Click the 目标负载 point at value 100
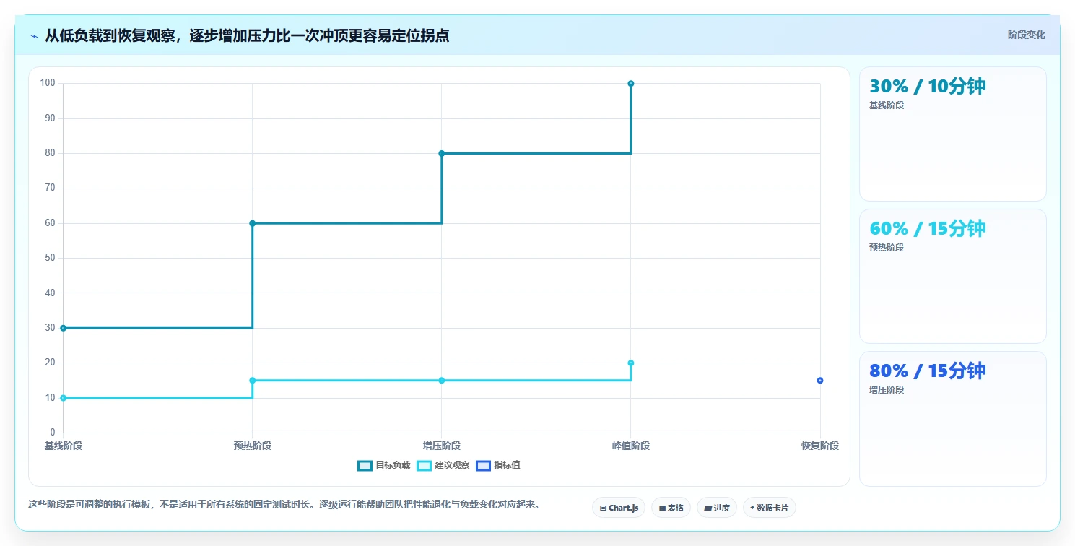This screenshot has height=546, width=1075. tap(631, 84)
